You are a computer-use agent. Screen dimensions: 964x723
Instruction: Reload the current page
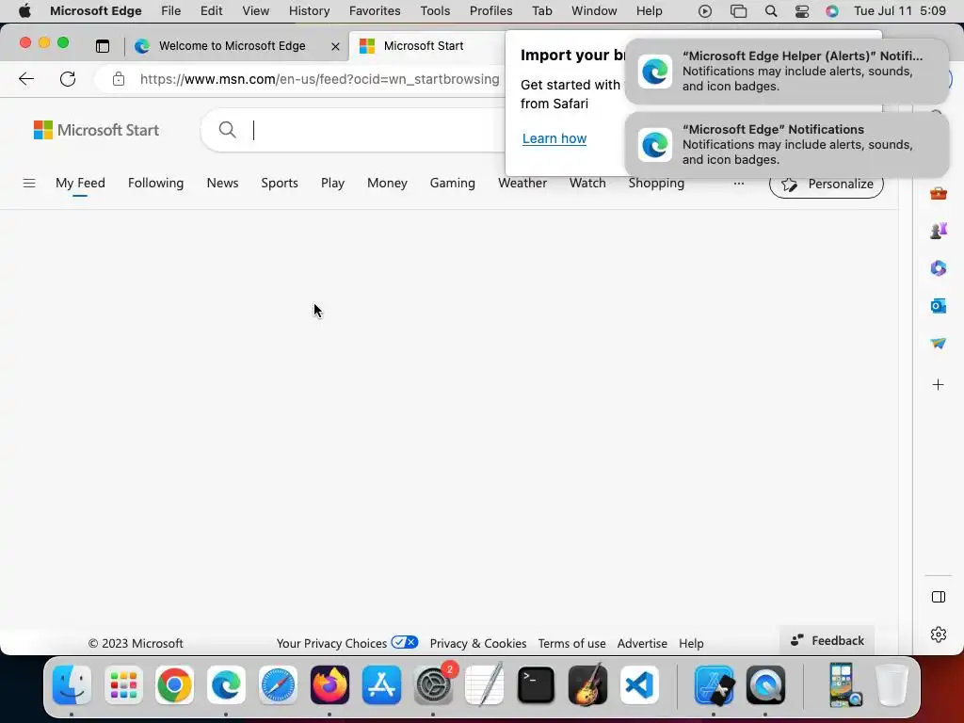68,79
